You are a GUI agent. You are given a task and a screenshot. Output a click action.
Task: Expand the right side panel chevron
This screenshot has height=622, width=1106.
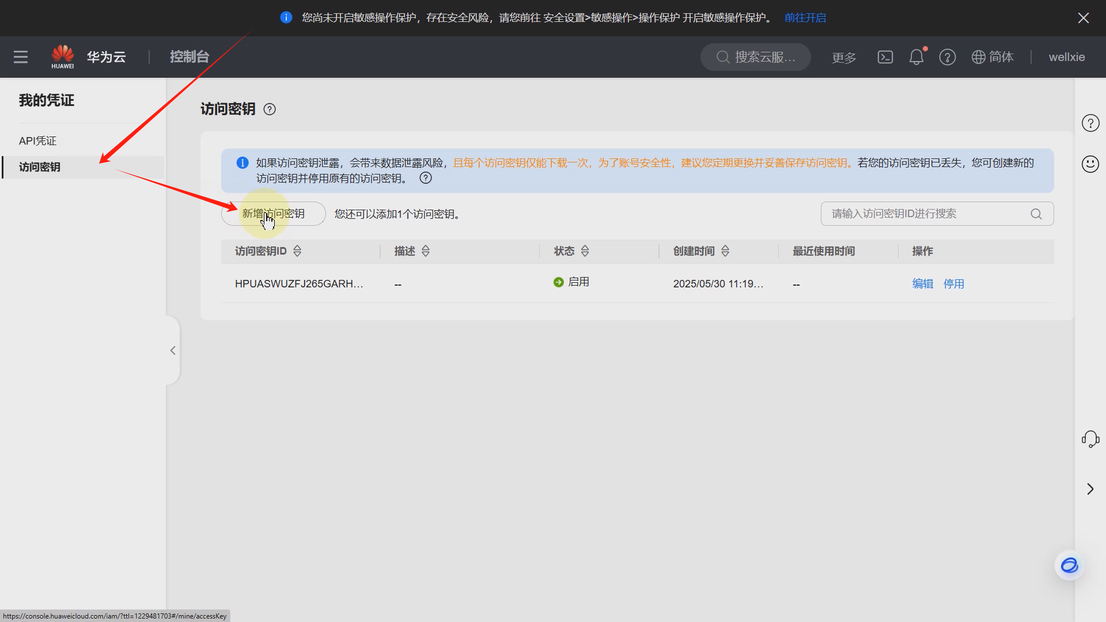1090,489
